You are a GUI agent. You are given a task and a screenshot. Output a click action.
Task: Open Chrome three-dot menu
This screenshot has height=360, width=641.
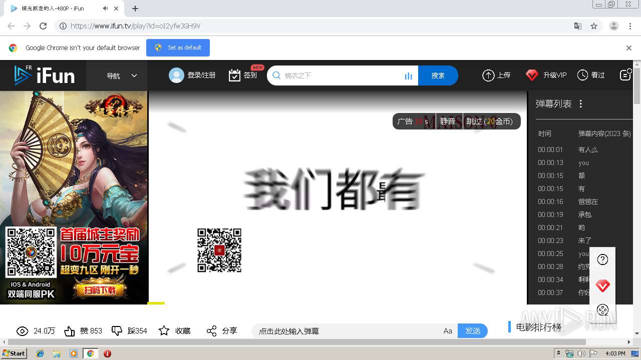pyautogui.click(x=630, y=26)
